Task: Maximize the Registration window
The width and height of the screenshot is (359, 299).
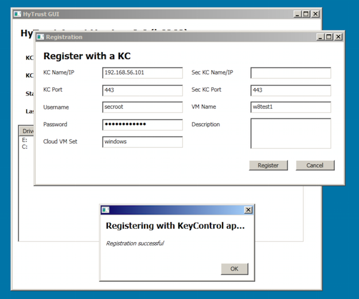Action: pos(329,37)
